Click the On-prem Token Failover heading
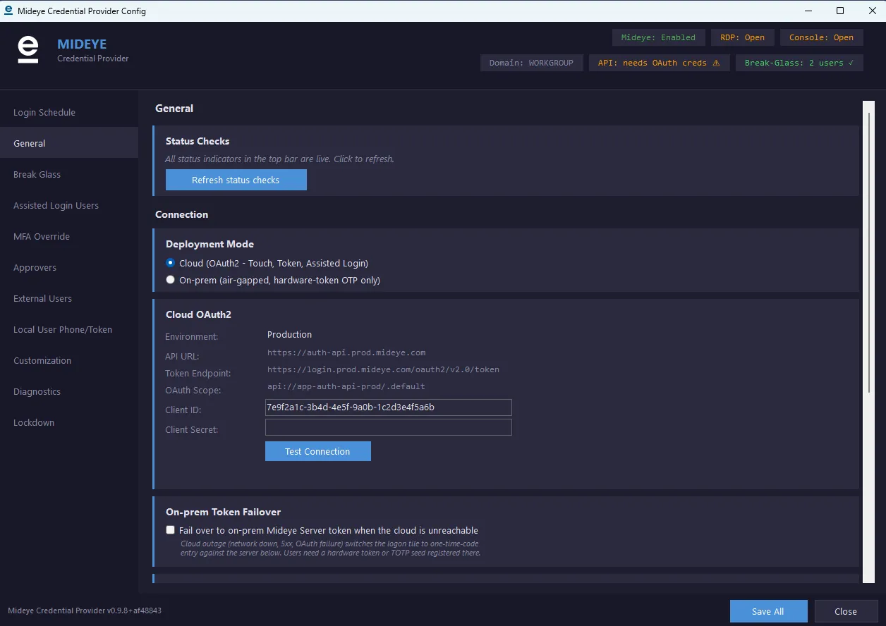 coord(223,512)
